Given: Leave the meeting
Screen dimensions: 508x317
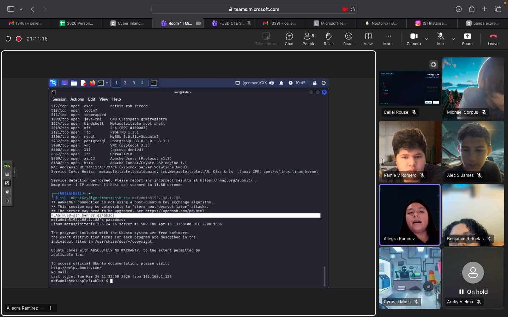Looking at the screenshot, I should point(493,39).
